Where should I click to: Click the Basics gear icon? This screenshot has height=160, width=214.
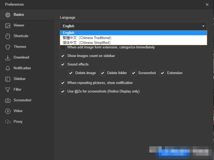[8, 15]
